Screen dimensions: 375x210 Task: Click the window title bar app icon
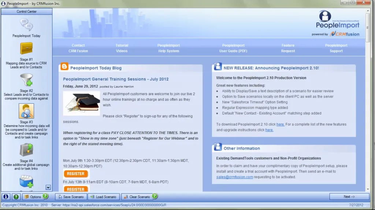(x=3, y=4)
